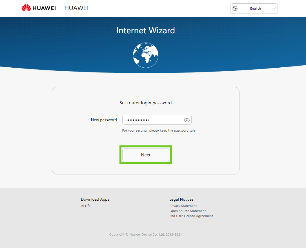
Task: Open the AI Life app link
Action: (86, 206)
